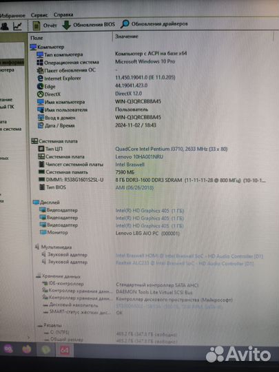Select Lenovo LBG AIO PC monitor value
The image size is (279, 372).
pyautogui.click(x=147, y=234)
